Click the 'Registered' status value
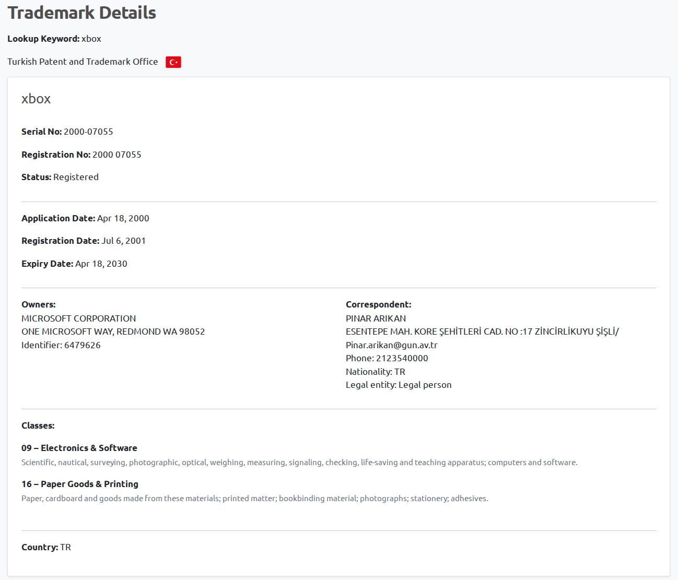Screen dimensions: 678x580 click(76, 177)
